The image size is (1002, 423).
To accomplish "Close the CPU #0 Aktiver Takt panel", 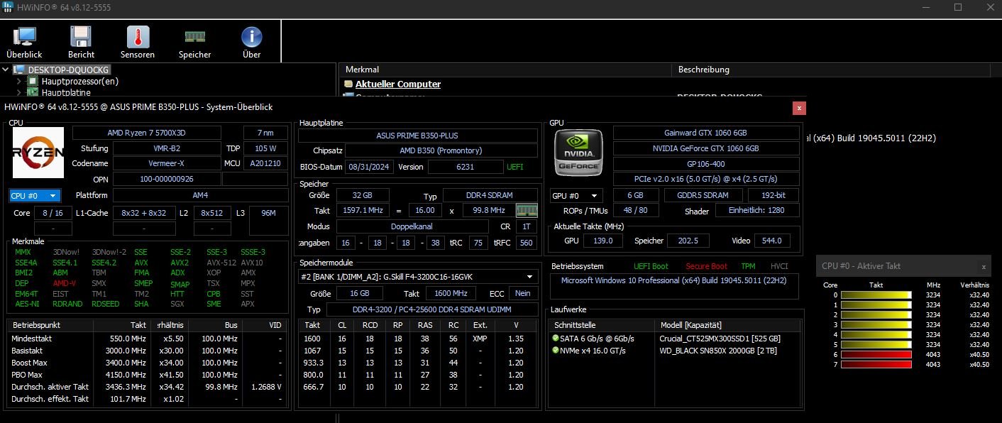I will pyautogui.click(x=984, y=267).
